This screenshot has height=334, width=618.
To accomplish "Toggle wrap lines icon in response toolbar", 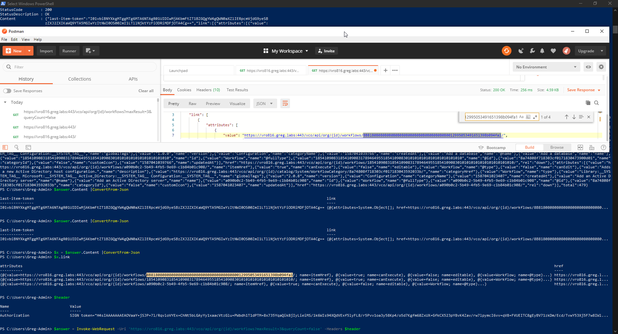I will coord(285,103).
